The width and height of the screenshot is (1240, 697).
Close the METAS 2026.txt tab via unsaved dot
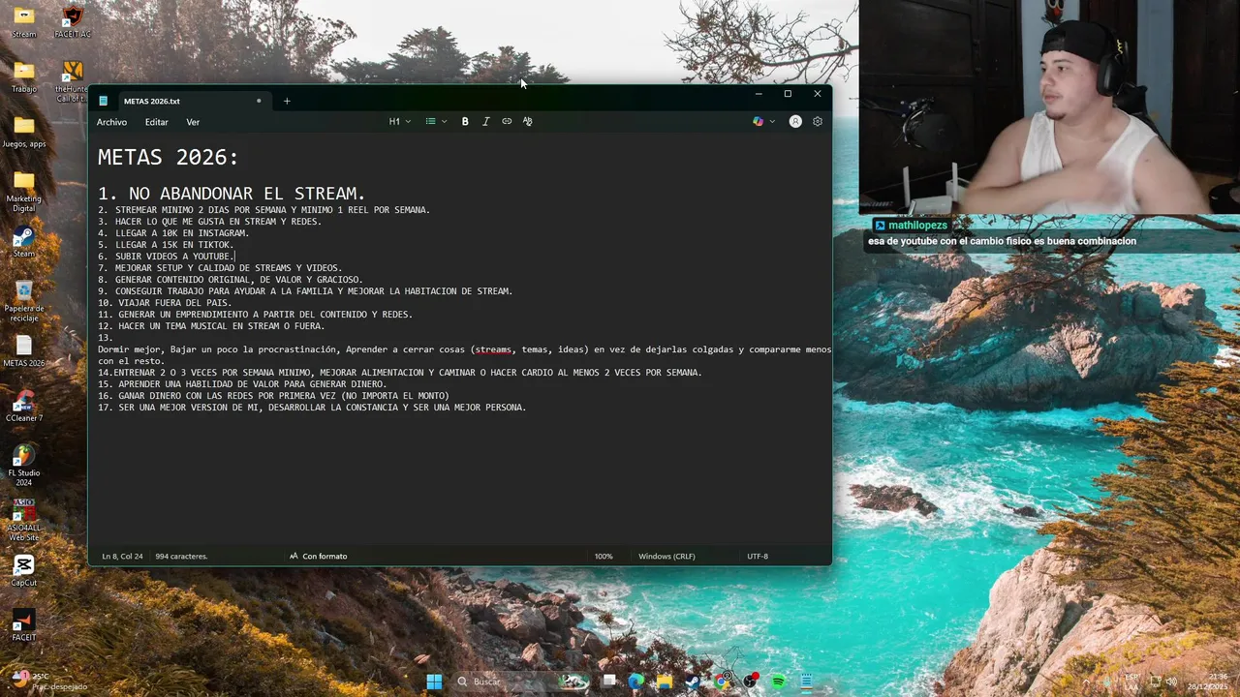[x=259, y=101]
